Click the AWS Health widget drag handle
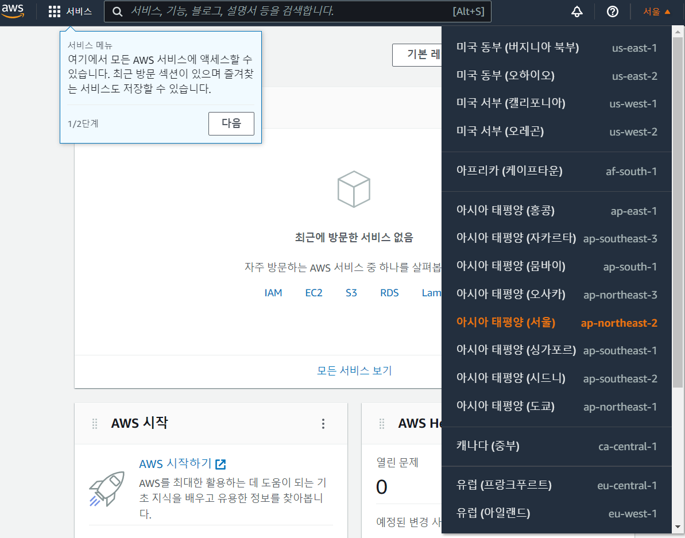 (381, 423)
